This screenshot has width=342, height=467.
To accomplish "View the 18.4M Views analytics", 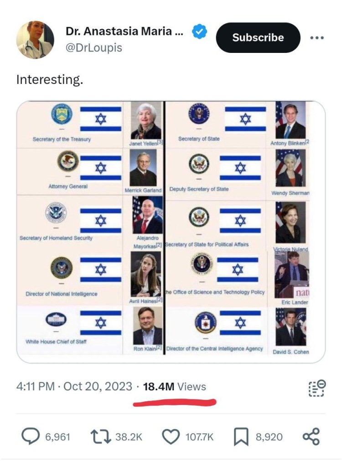I will point(174,387).
